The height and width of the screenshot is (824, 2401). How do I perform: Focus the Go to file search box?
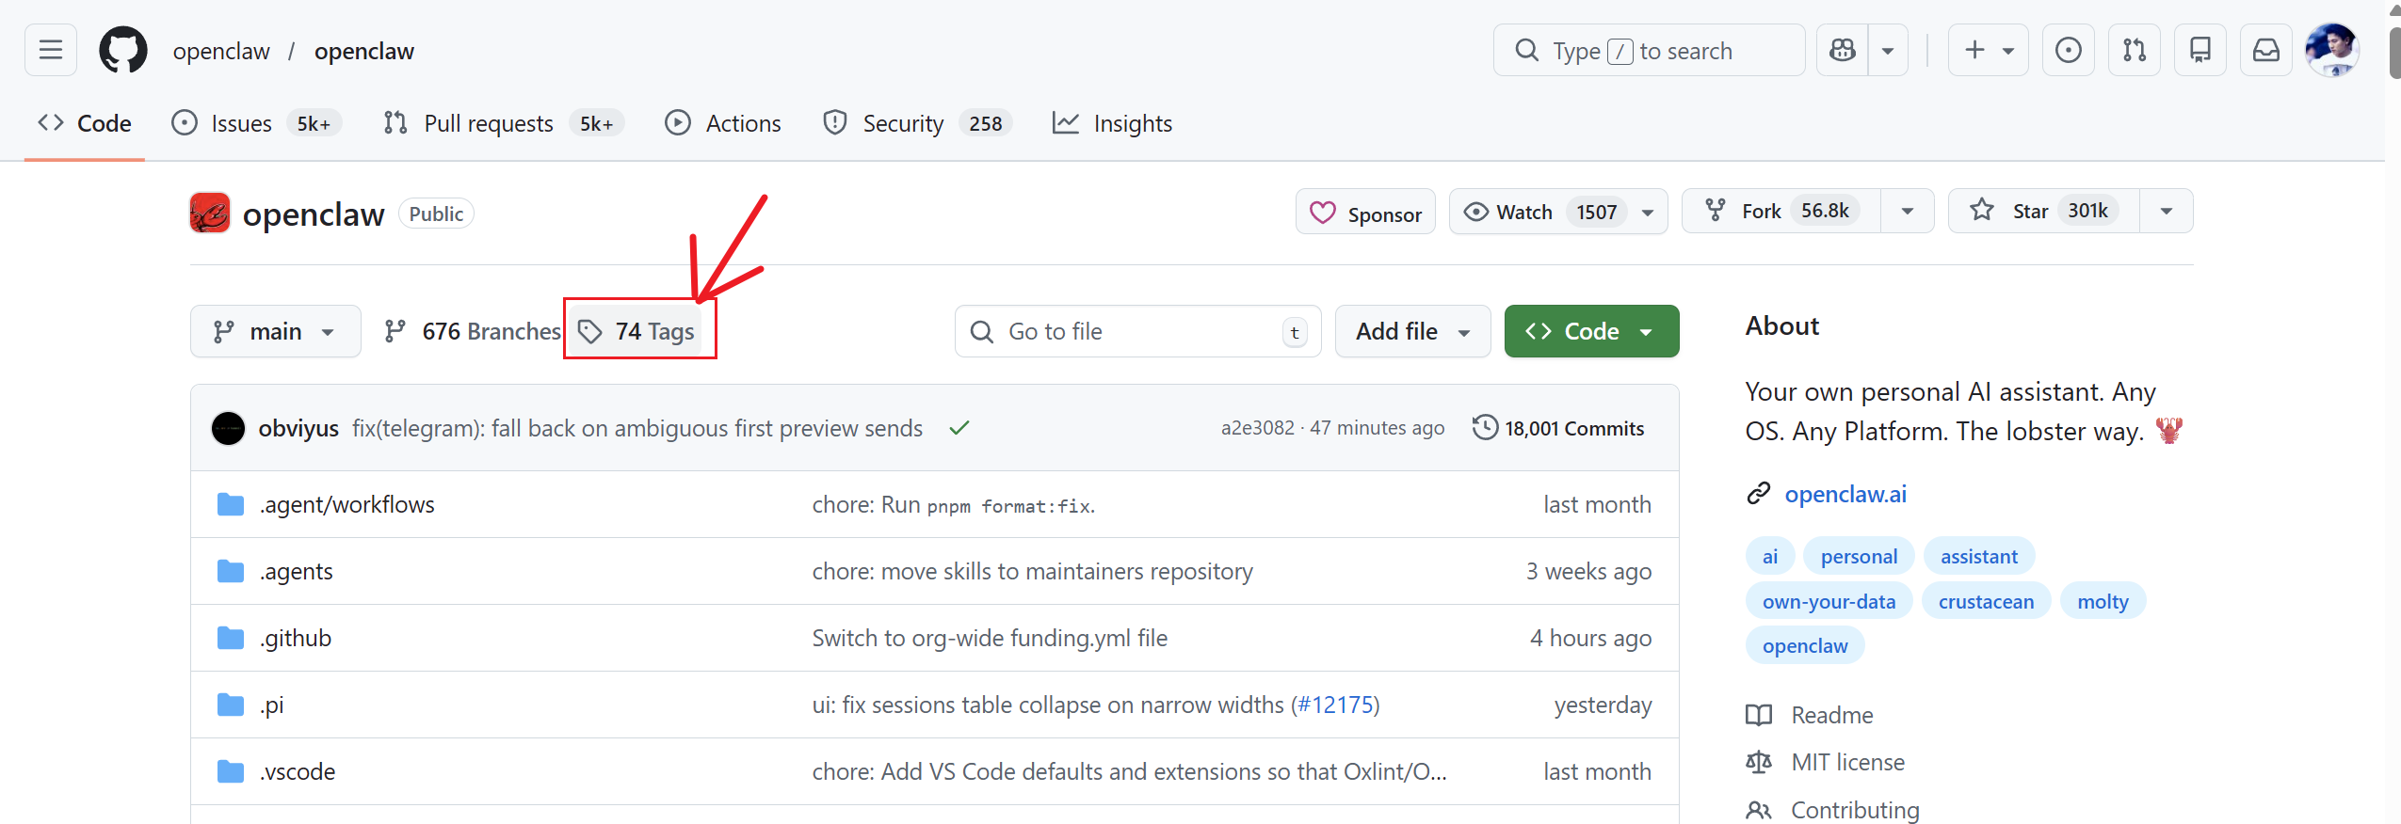[1137, 331]
